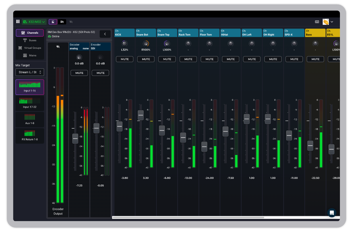Click the camera disable icon in the toolbar
Image resolution: width=353 pixels, height=232 pixels.
click(x=62, y=21)
